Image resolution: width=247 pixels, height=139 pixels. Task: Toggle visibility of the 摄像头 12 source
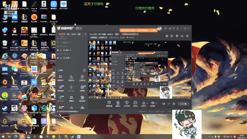click(58, 42)
